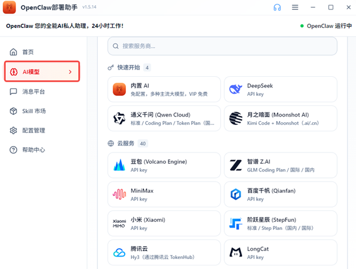Click the gear icon for 配置管理
The image size is (356, 269).
click(x=14, y=131)
